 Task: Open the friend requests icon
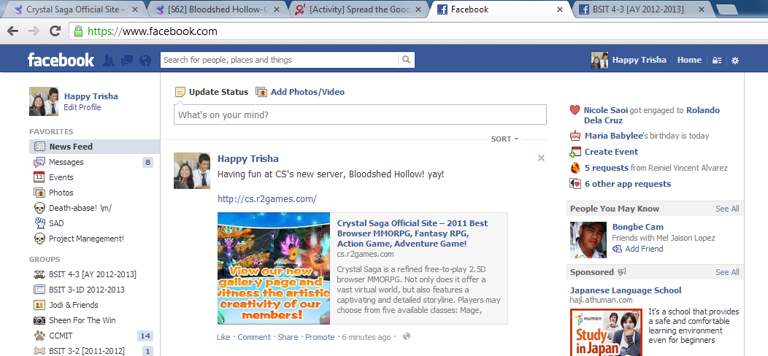[109, 61]
